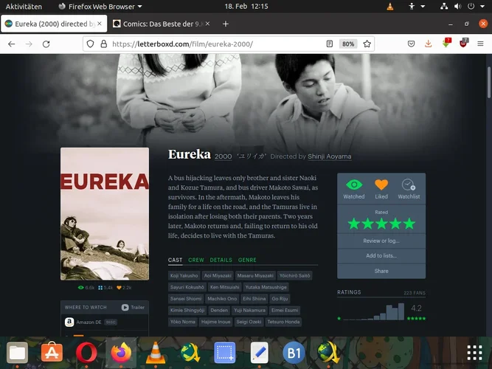The width and height of the screenshot is (492, 369).
Task: Open director Shinji Aoyama's page
Action: coord(330,156)
